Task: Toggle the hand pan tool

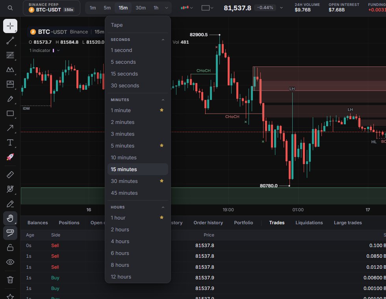Action: tap(10, 218)
